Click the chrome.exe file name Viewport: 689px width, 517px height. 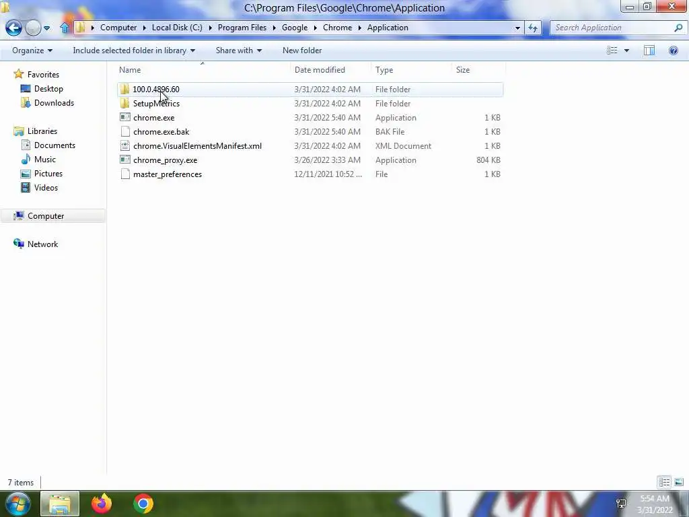(x=154, y=117)
